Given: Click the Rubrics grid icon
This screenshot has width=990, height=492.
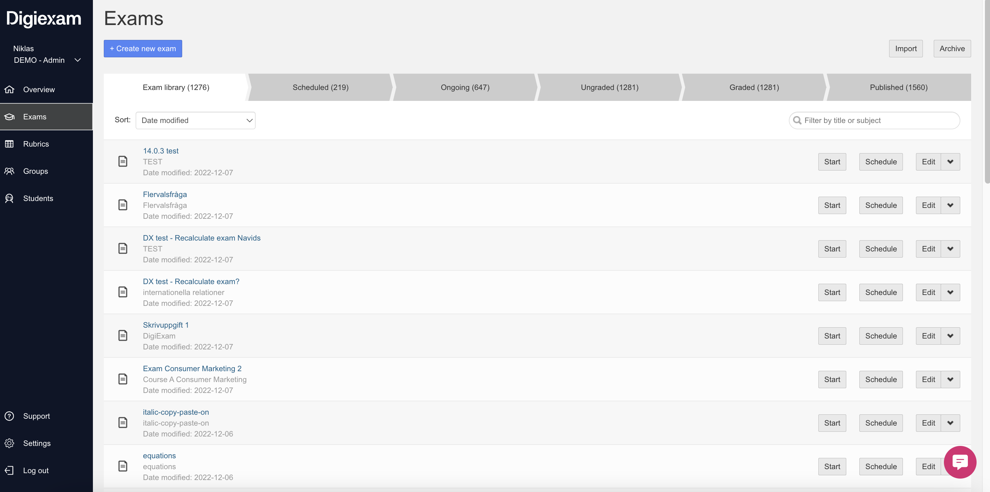Looking at the screenshot, I should point(9,144).
